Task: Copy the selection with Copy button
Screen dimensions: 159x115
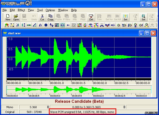Action: pos(50,17)
